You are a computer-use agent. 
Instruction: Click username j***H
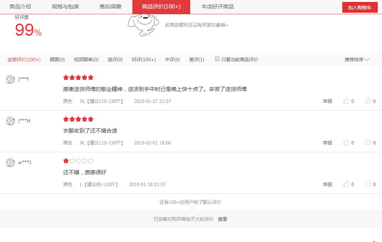pyautogui.click(x=24, y=121)
